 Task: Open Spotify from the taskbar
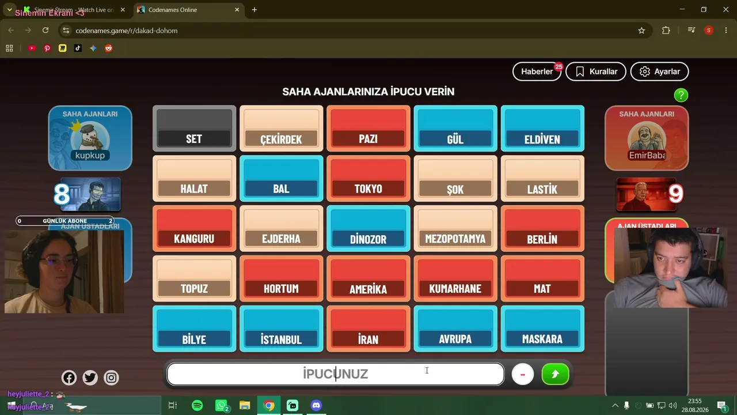tap(197, 406)
